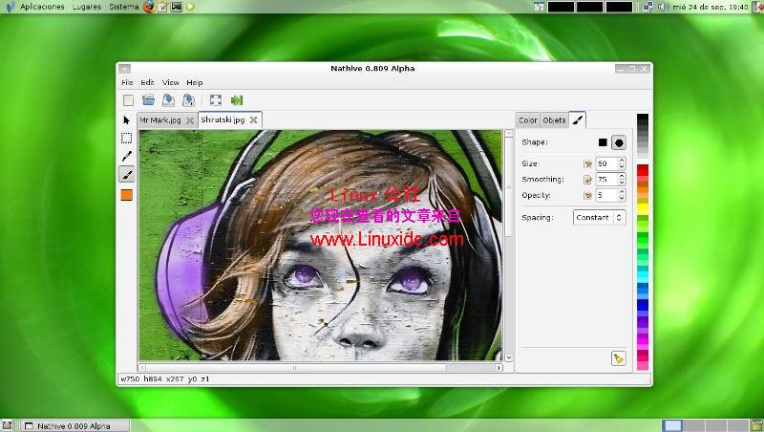Choose the round brush shape
764x432 pixels.
(x=619, y=142)
